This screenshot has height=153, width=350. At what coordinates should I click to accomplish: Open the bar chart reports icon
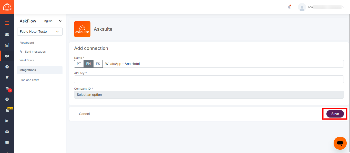tap(7, 45)
